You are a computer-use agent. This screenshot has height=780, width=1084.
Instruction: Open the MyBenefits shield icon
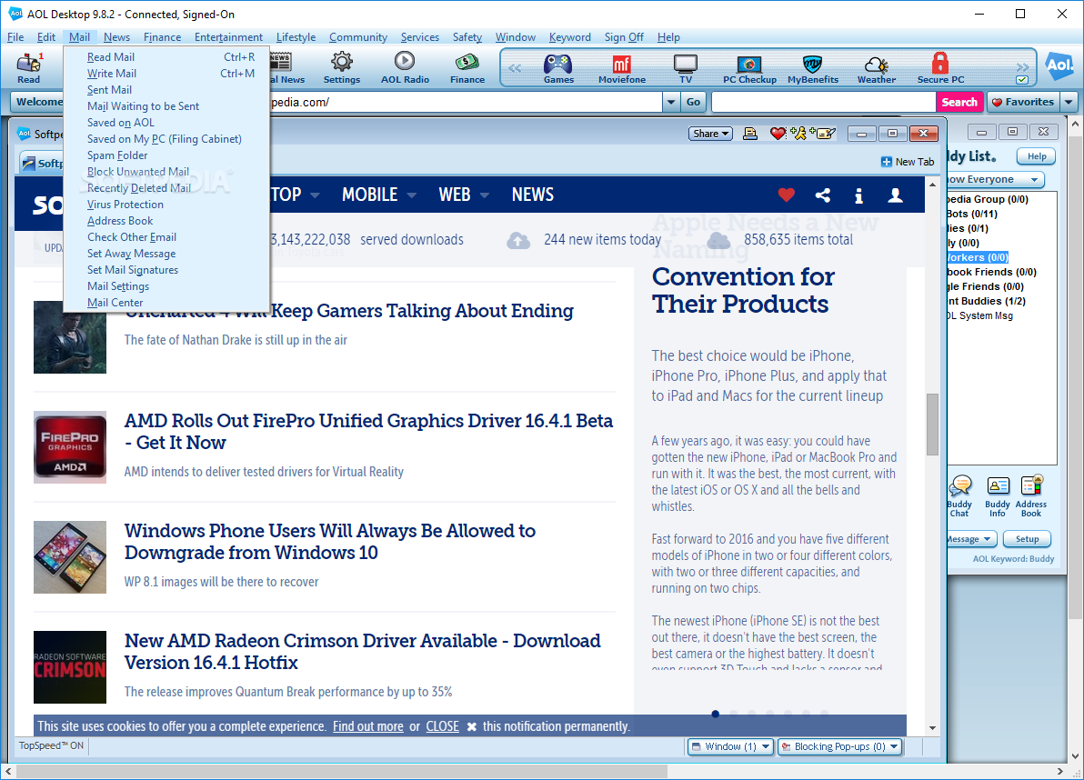(x=813, y=68)
